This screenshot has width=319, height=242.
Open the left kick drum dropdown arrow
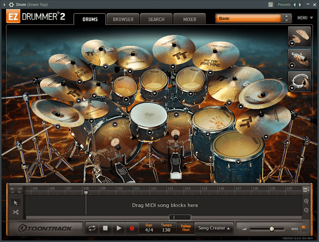[x=115, y=124]
